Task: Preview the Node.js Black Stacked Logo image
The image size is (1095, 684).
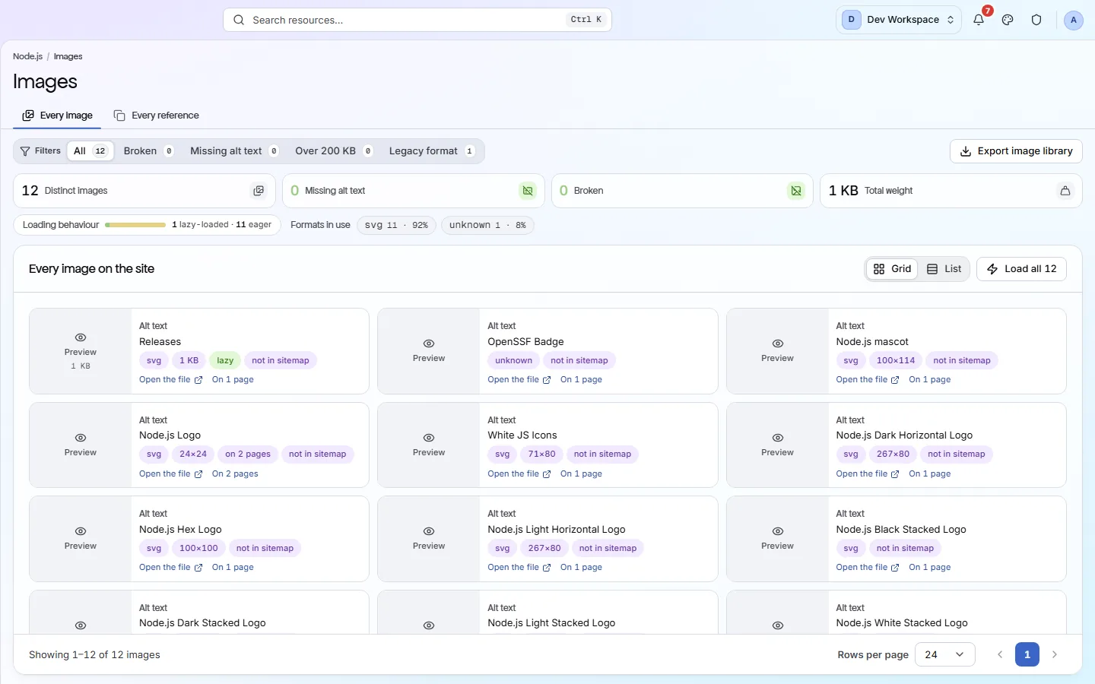Action: pos(777,539)
